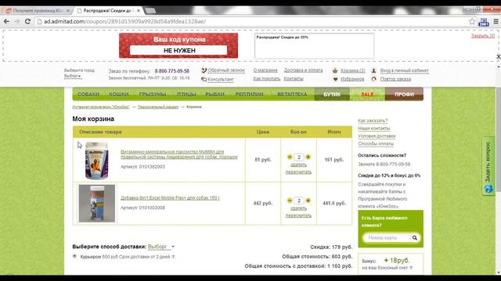Click НЕ НУЖЕН coupon code button
Screen dimensions: 501x281
pos(178,50)
